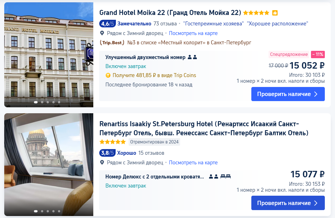The height and width of the screenshot is (218, 335).
Task: Select the last dot in the Renartiss photo carousel
Action: click(59, 211)
